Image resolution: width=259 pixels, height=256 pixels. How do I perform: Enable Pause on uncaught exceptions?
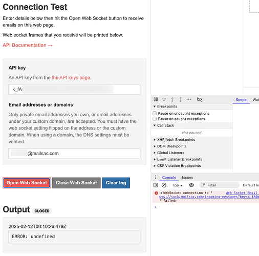click(x=155, y=113)
